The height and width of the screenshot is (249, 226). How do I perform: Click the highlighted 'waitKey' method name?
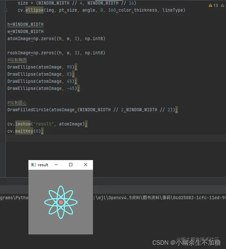pos(24,131)
